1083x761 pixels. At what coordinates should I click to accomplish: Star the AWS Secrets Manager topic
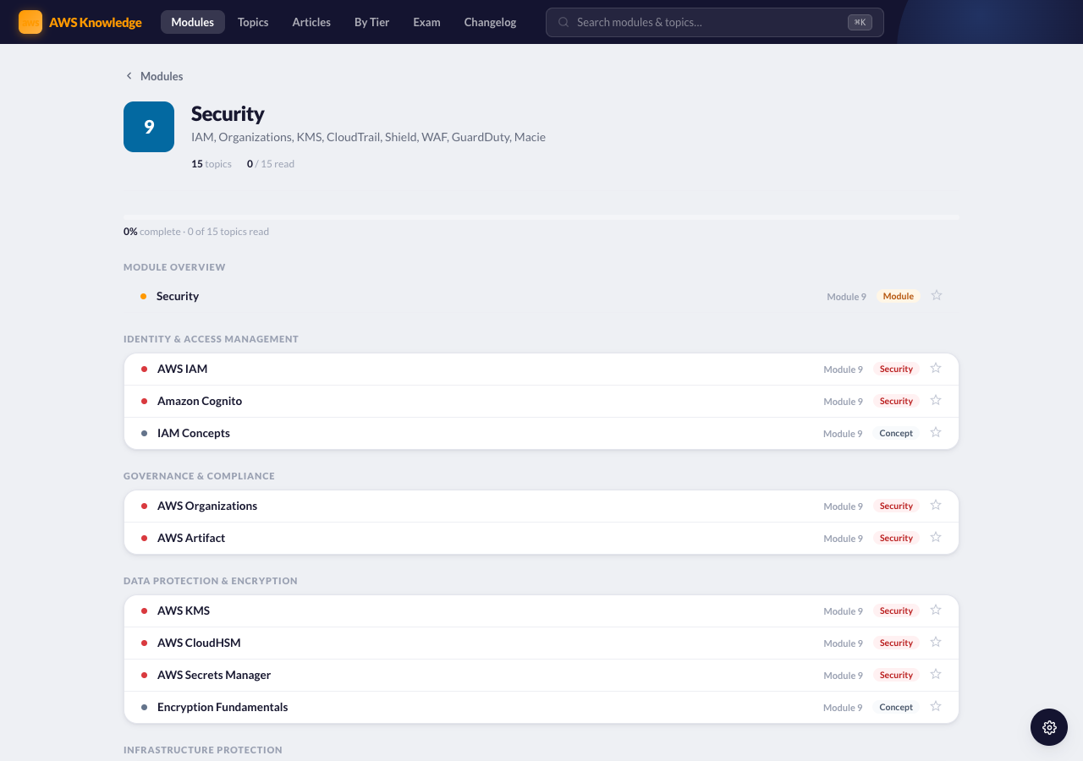(x=936, y=675)
